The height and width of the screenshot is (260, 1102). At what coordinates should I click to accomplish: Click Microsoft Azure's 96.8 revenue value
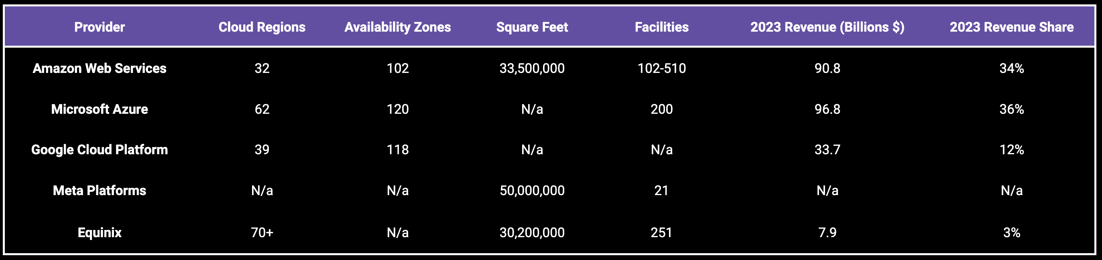(827, 109)
